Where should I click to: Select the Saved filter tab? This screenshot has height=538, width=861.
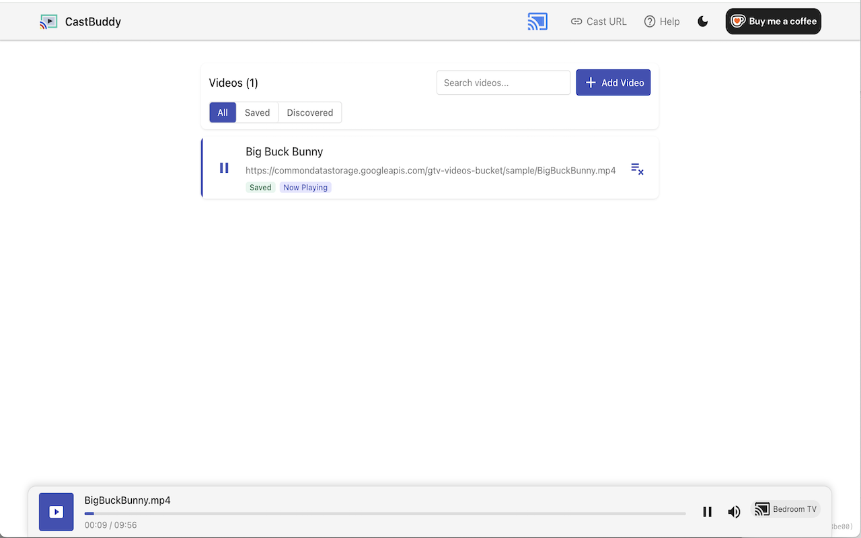pyautogui.click(x=257, y=112)
